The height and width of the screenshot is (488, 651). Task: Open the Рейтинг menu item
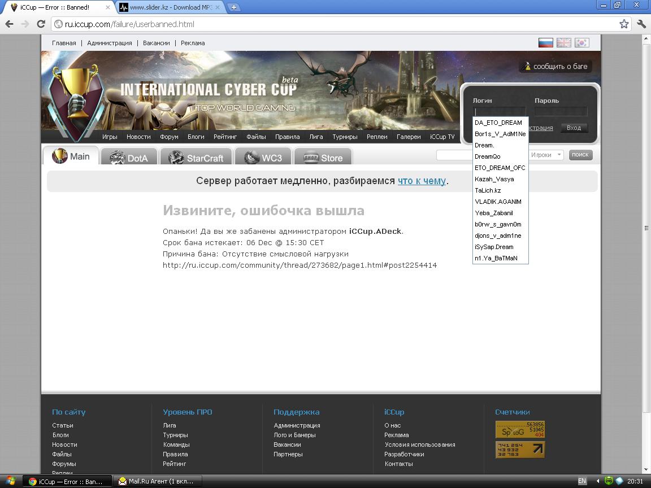(225, 137)
